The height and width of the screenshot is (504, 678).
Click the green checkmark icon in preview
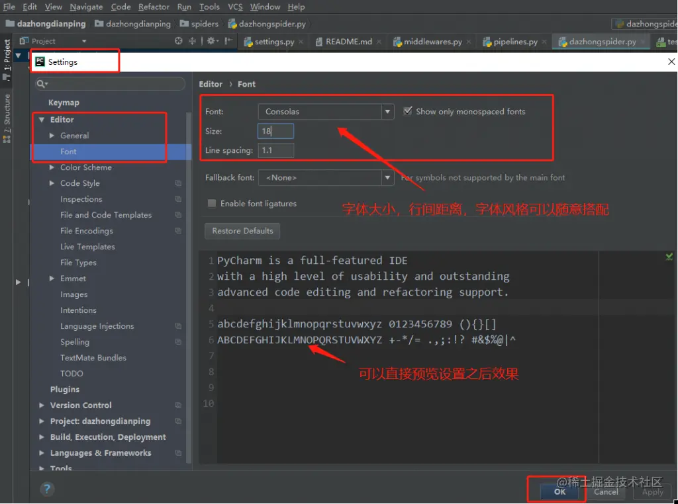tap(669, 257)
